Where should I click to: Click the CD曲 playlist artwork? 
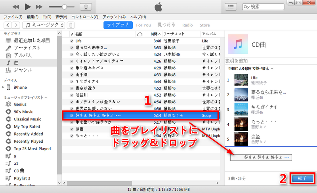[238, 44]
